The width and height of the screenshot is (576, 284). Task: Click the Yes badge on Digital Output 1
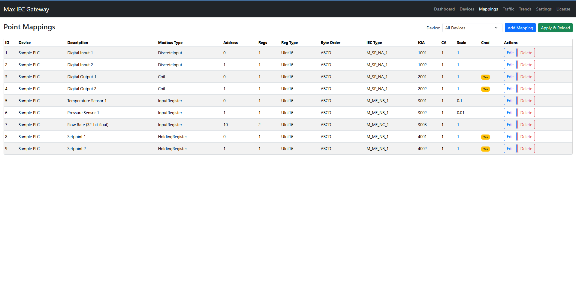pos(485,77)
